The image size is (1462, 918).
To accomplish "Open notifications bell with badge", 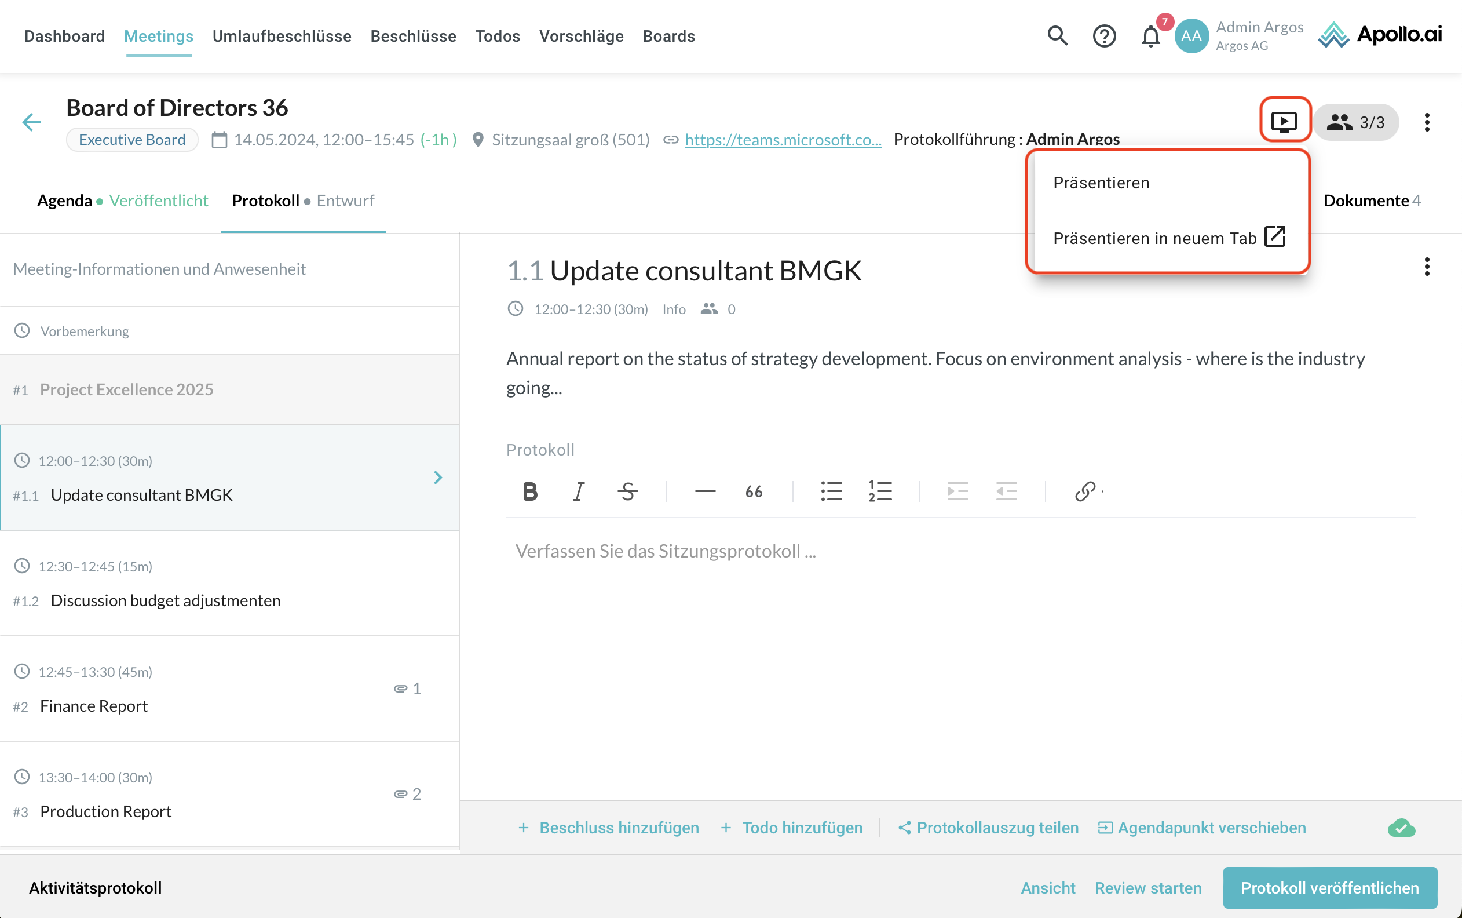I will pos(1150,36).
